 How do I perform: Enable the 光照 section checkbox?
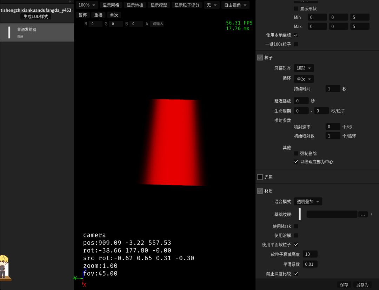click(260, 177)
